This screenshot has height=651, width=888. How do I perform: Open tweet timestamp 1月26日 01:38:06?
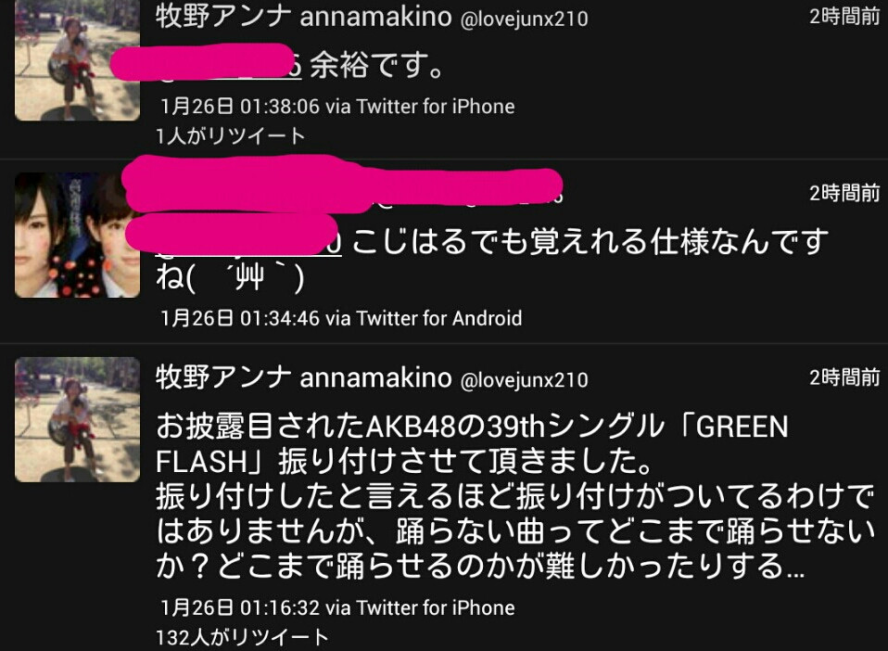[240, 107]
